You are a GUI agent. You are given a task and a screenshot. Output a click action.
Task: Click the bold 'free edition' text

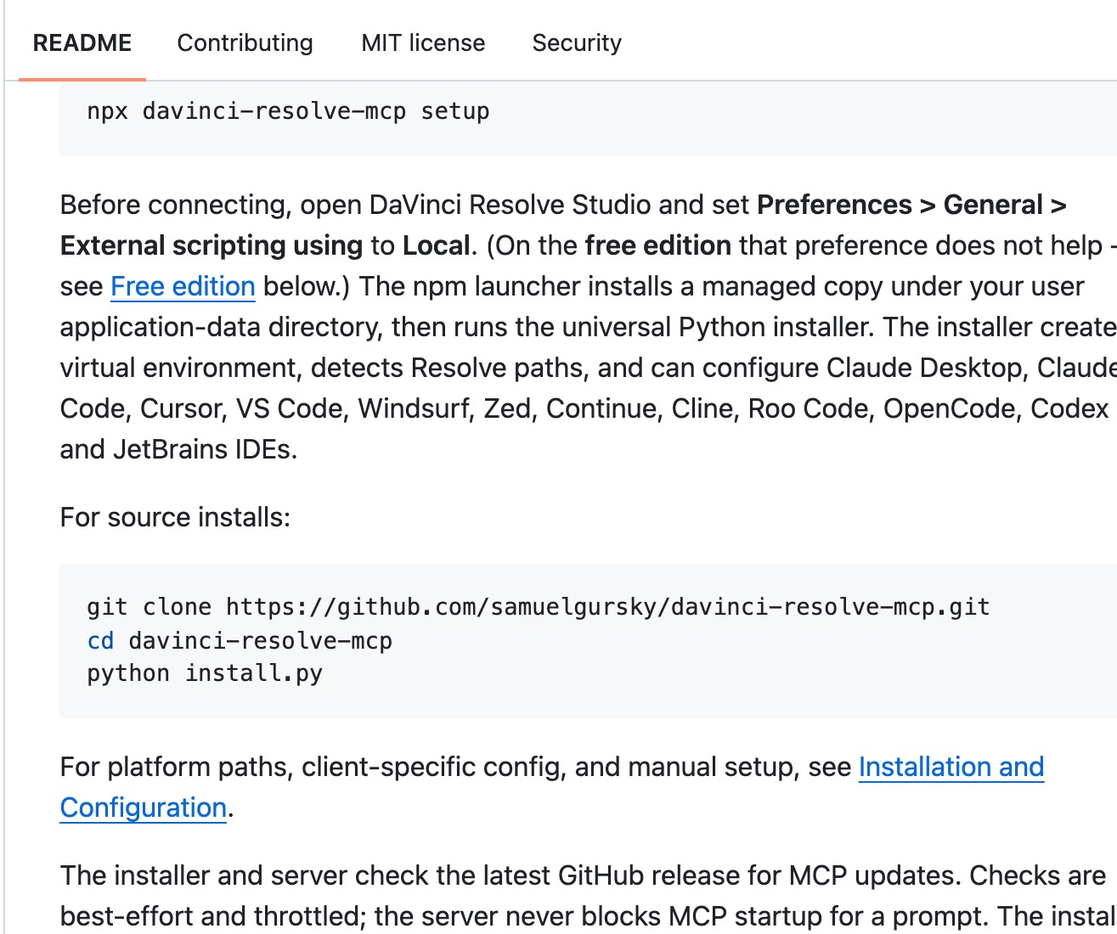point(658,246)
